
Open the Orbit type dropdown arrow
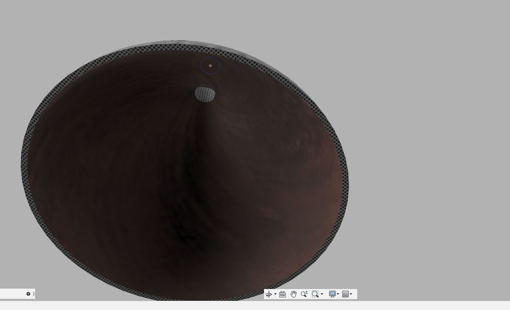pyautogui.click(x=275, y=294)
